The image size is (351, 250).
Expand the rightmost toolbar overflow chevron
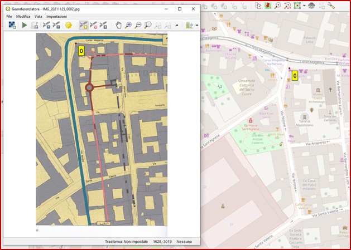(196, 25)
